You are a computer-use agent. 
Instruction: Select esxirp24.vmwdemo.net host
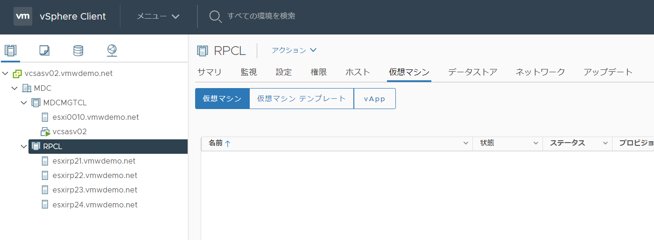tap(95, 205)
